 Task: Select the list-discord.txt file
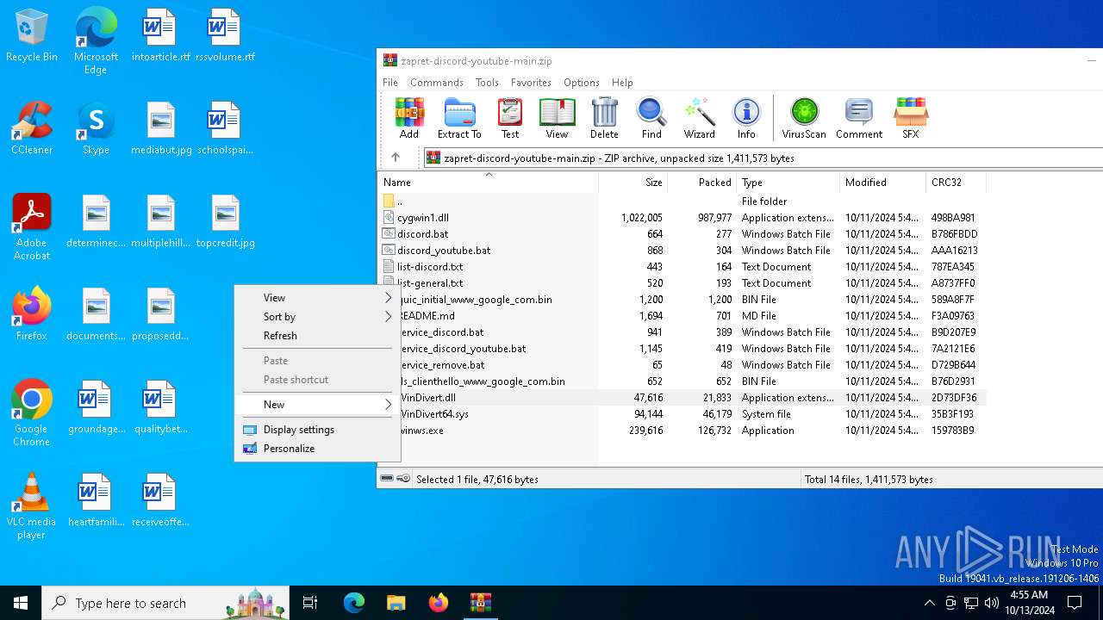(682, 267)
